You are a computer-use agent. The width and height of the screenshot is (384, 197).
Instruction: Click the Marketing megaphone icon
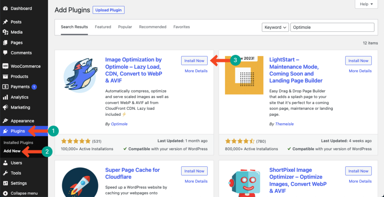5,107
